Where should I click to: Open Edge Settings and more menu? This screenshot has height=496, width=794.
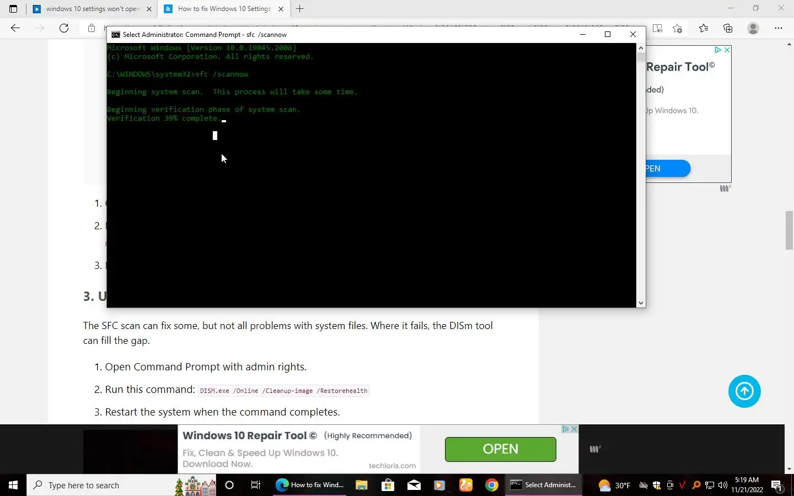point(779,28)
